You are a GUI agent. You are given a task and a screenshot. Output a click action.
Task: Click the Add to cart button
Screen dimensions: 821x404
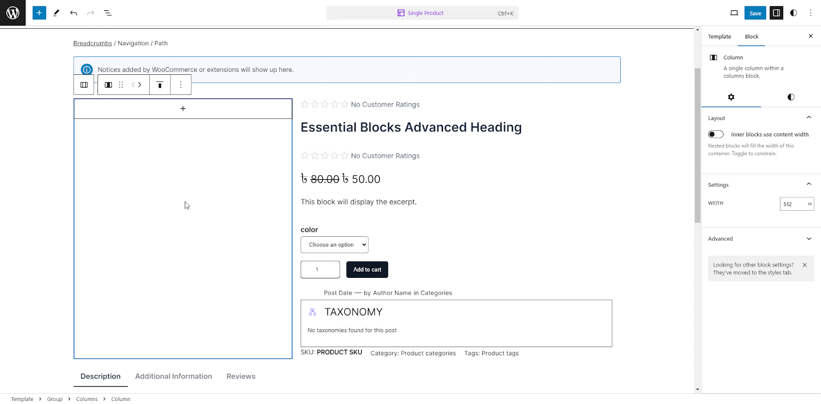click(x=367, y=270)
